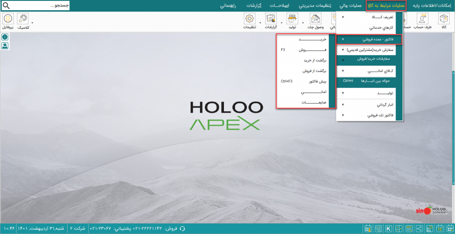Click the پروفایل (profile) icon
Image resolution: width=455 pixels, height=234 pixels.
[x=8, y=20]
